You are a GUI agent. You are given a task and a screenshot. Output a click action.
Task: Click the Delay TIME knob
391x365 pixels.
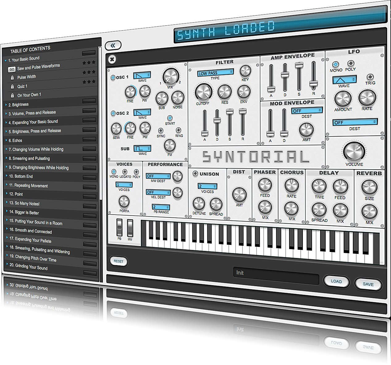(x=319, y=186)
